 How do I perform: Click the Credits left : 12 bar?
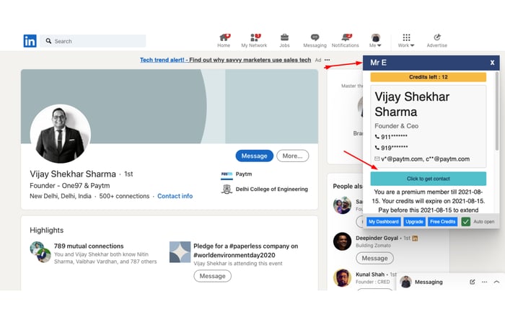(428, 77)
